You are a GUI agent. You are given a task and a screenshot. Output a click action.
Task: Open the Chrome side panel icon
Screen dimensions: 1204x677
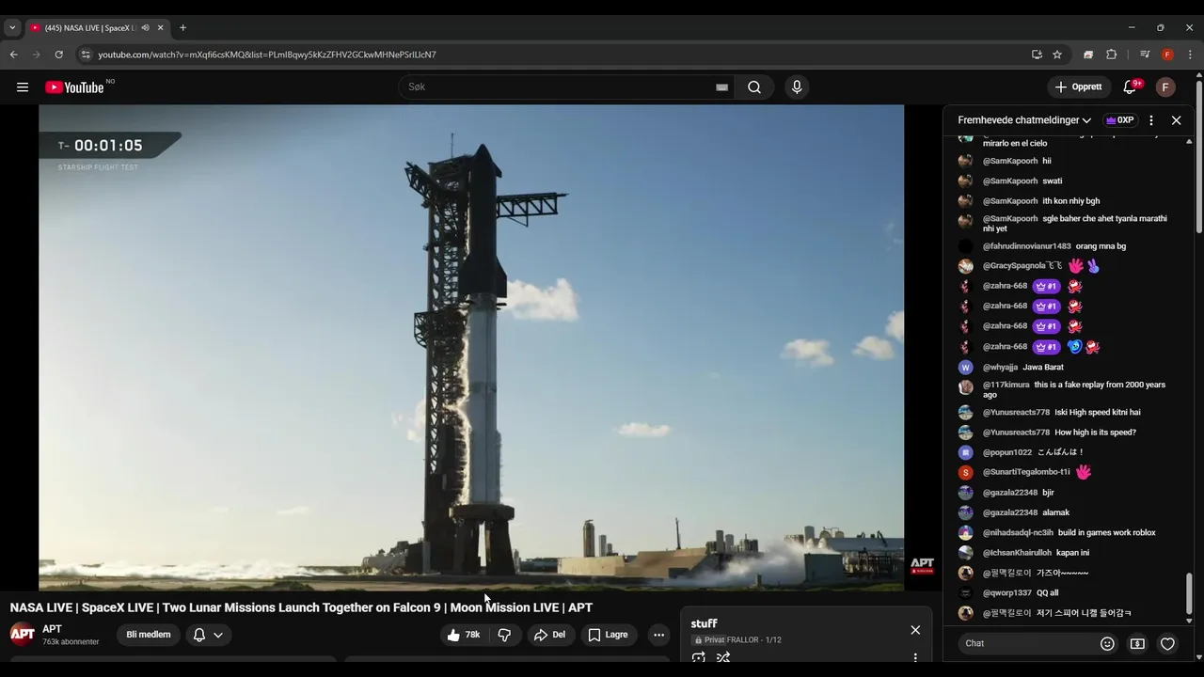tap(1088, 55)
